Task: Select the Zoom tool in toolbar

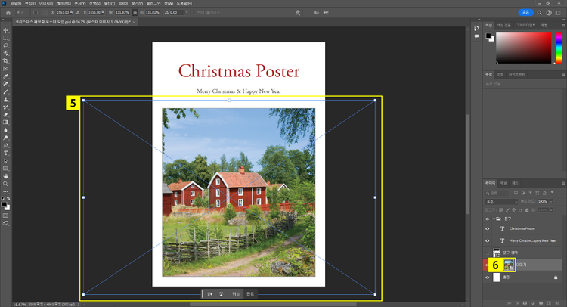Action: [x=6, y=184]
